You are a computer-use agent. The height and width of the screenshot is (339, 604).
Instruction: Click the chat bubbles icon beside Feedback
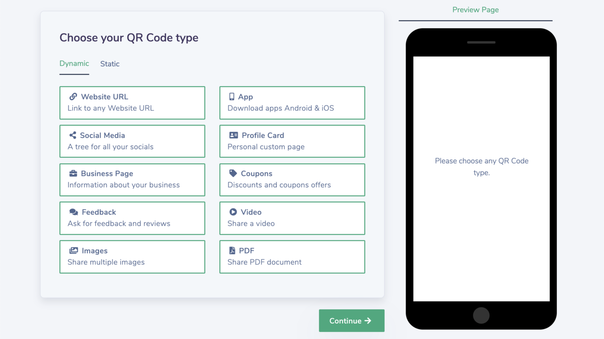point(74,212)
